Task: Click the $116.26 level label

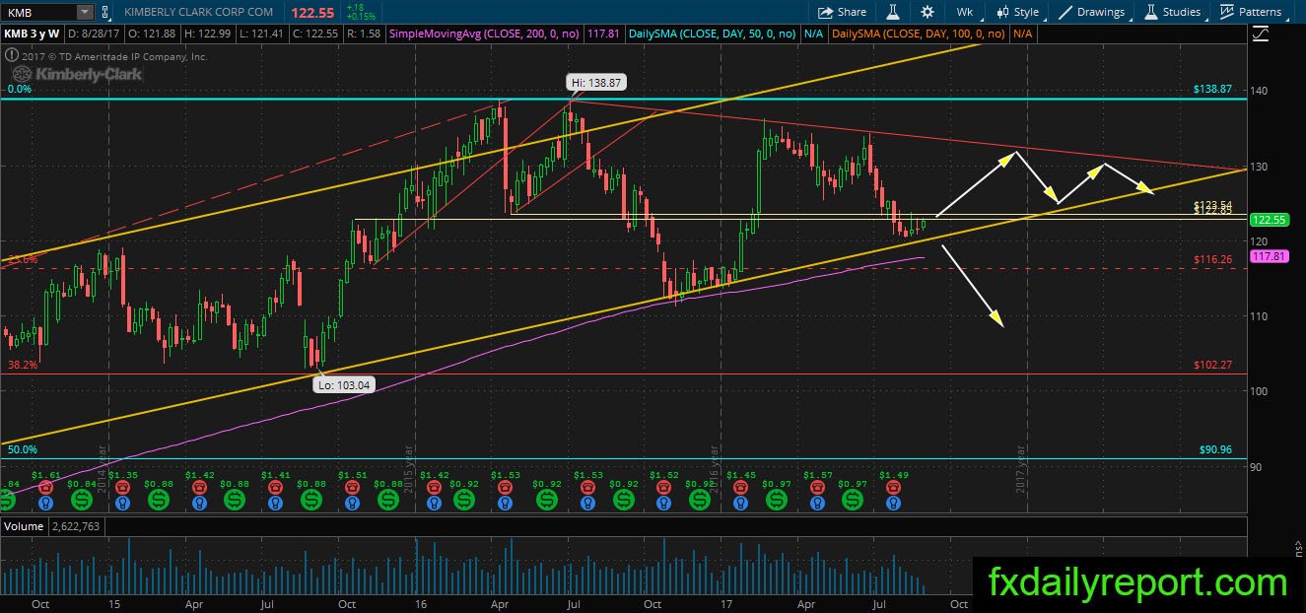Action: click(x=1211, y=259)
